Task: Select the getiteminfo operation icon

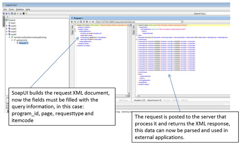Action: pyautogui.click(x=14, y=40)
